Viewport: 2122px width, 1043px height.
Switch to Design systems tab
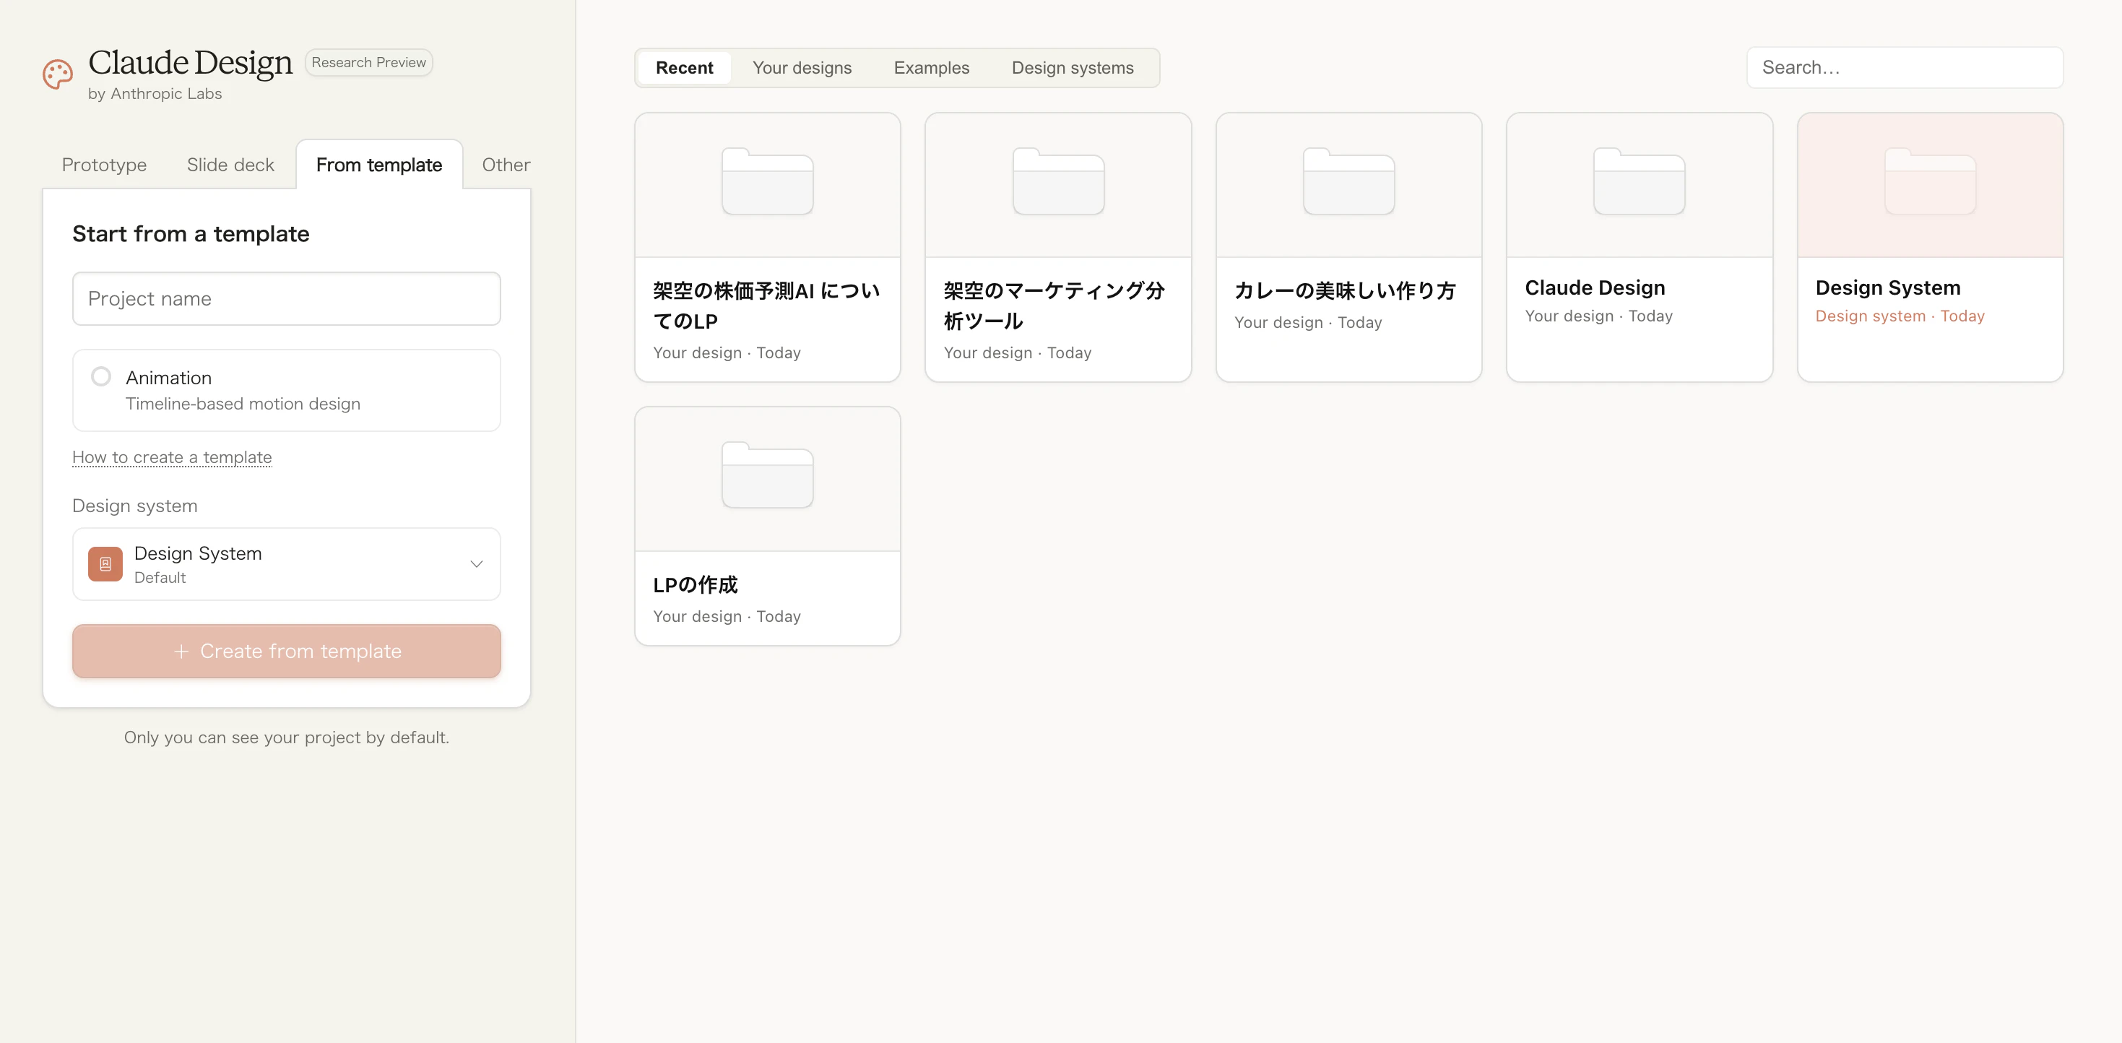[x=1073, y=68]
